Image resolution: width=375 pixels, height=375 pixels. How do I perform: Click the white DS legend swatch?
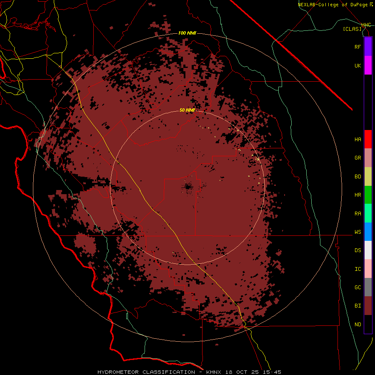point(368,250)
